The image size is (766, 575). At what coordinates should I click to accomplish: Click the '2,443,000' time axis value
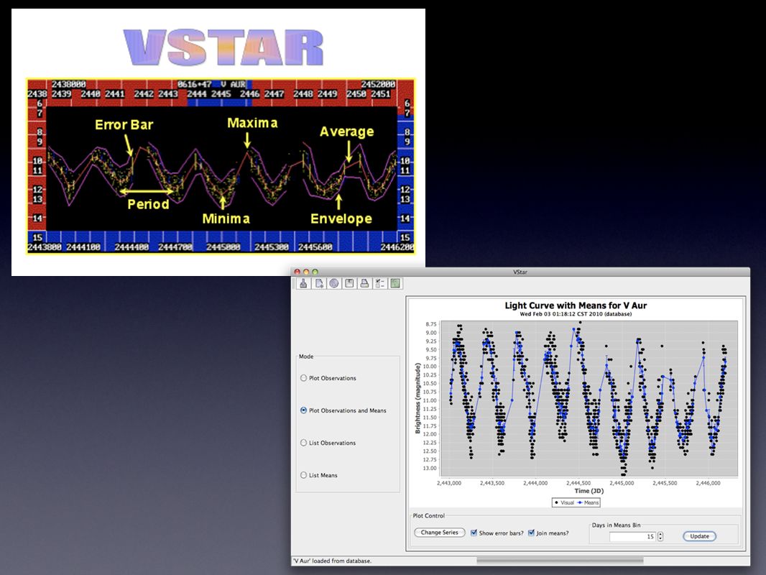(449, 483)
